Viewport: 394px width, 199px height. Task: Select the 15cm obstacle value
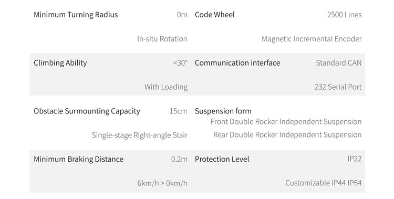tap(179, 111)
